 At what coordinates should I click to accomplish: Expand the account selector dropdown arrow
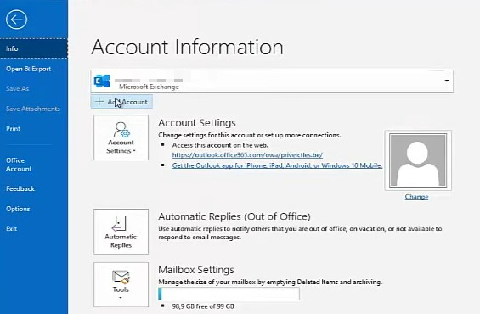pyautogui.click(x=447, y=81)
